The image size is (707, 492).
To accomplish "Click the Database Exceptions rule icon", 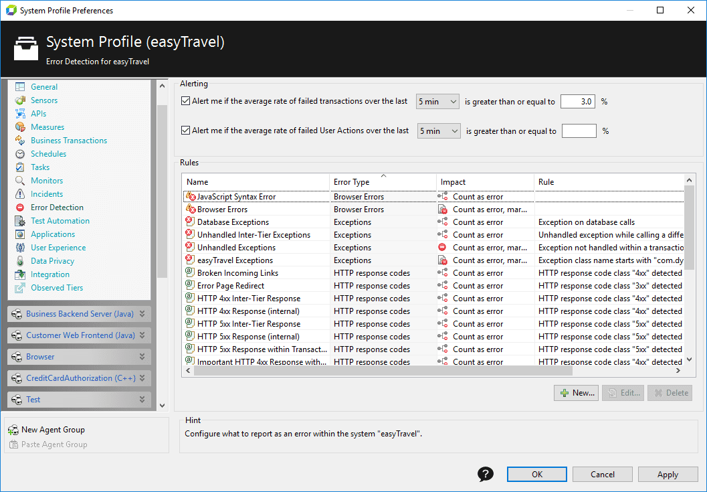I will point(190,222).
